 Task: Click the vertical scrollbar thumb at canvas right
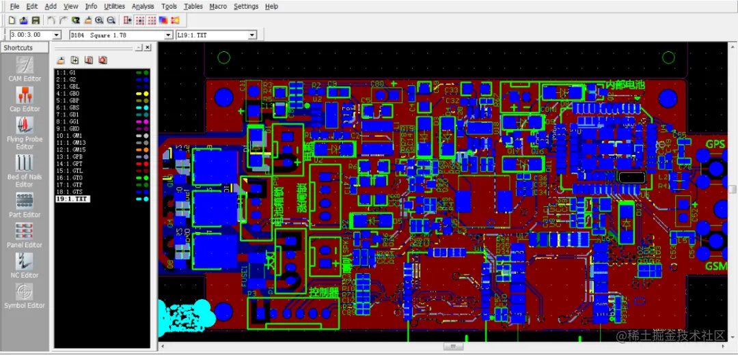[733, 189]
